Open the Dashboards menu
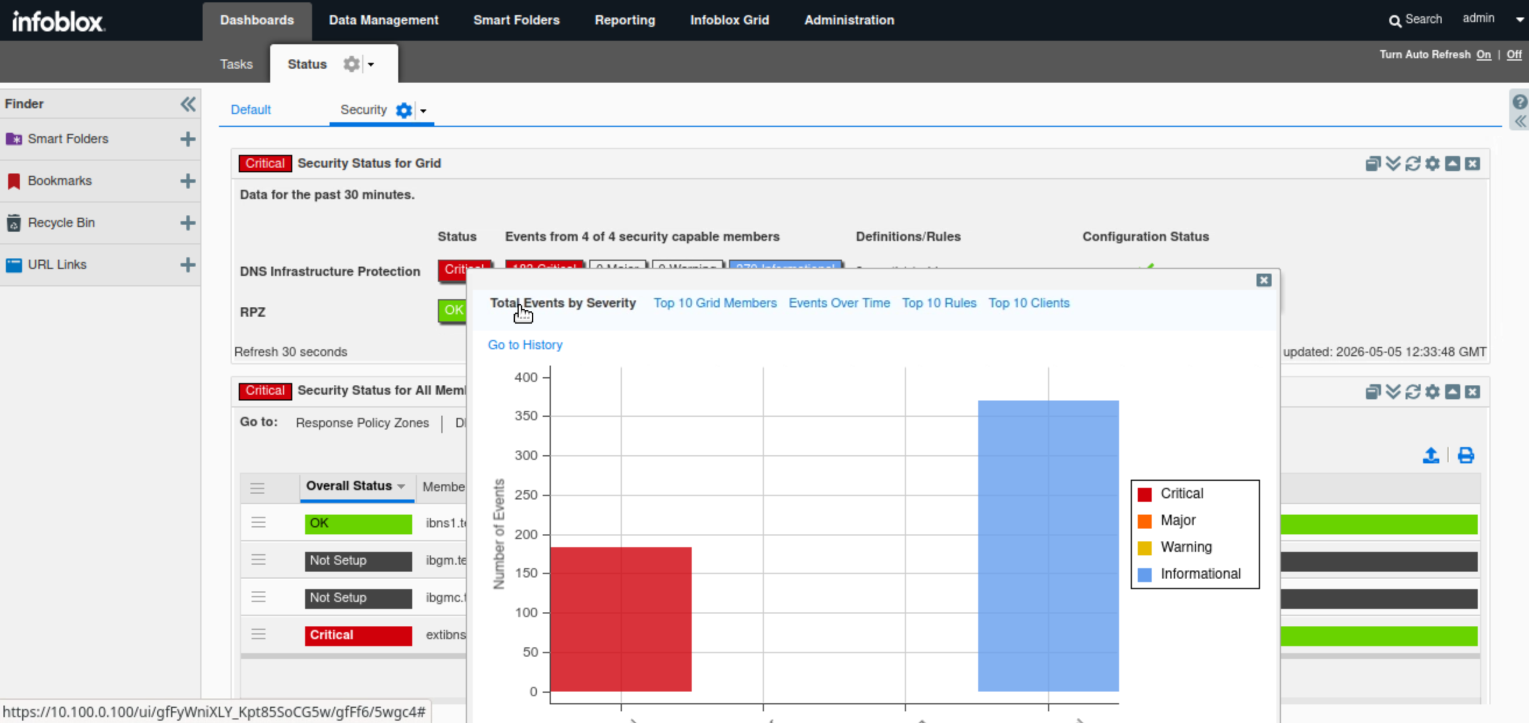This screenshot has width=1529, height=723. tap(257, 20)
